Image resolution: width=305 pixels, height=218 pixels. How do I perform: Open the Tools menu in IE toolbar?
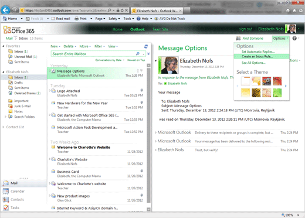pyautogui.click(x=128, y=19)
